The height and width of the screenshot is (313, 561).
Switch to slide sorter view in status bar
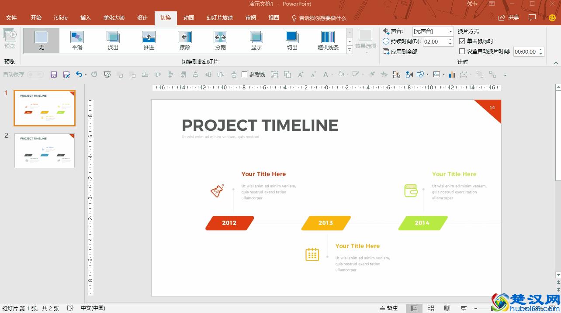[x=430, y=308]
